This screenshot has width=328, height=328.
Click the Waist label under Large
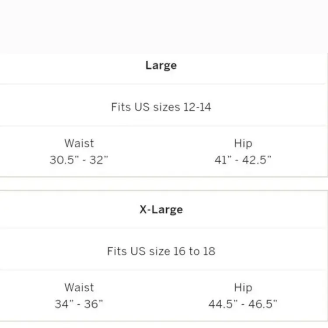[x=79, y=143]
